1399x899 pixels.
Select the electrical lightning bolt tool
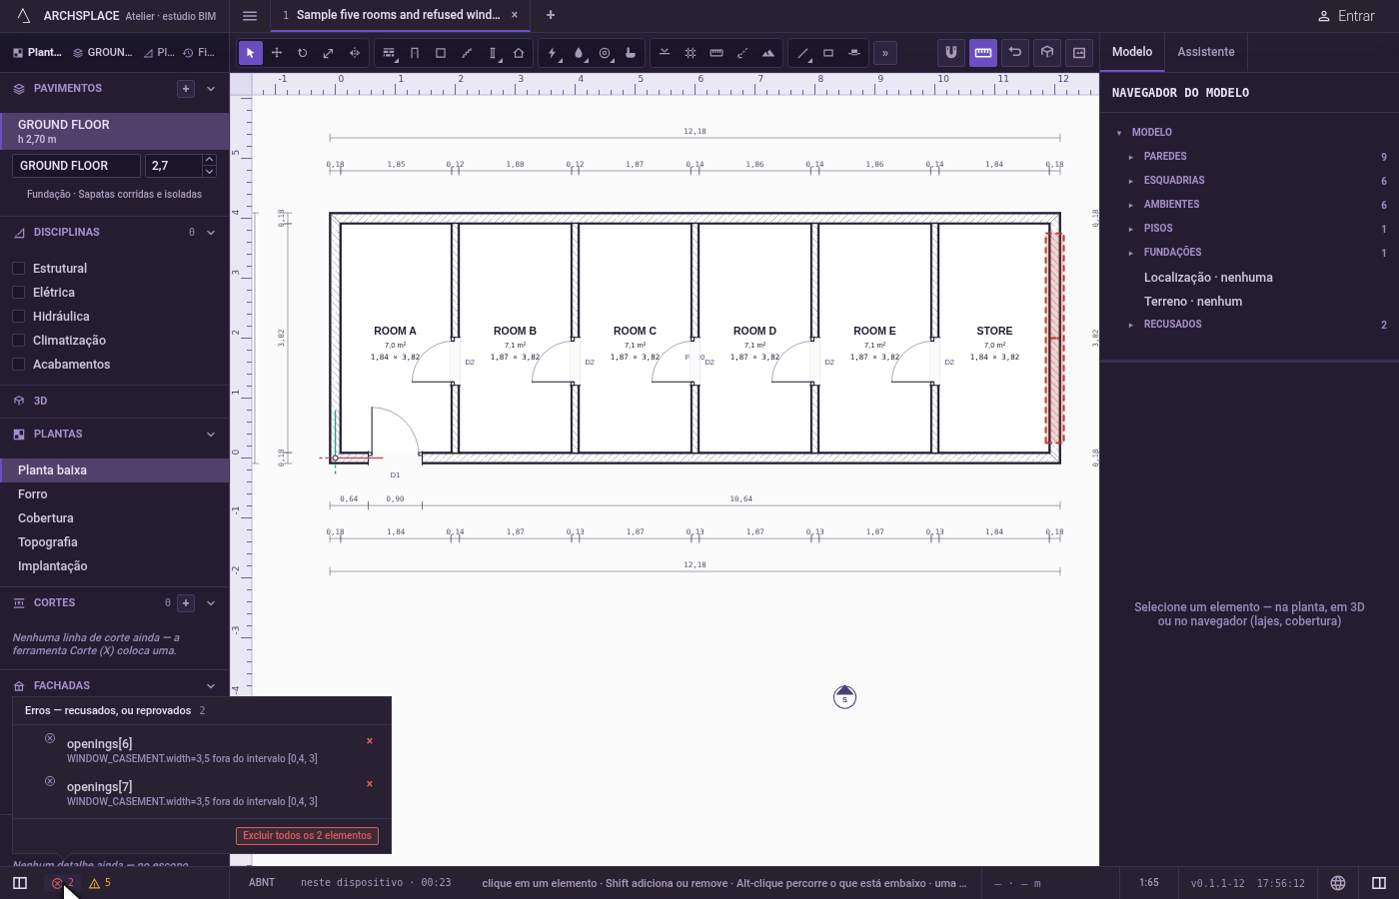(x=553, y=53)
